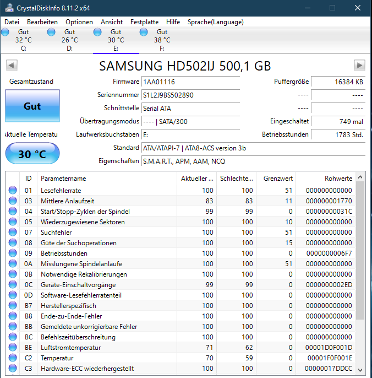
Task: Click status icon for Luftstromtemperatur row
Action: click(x=13, y=347)
